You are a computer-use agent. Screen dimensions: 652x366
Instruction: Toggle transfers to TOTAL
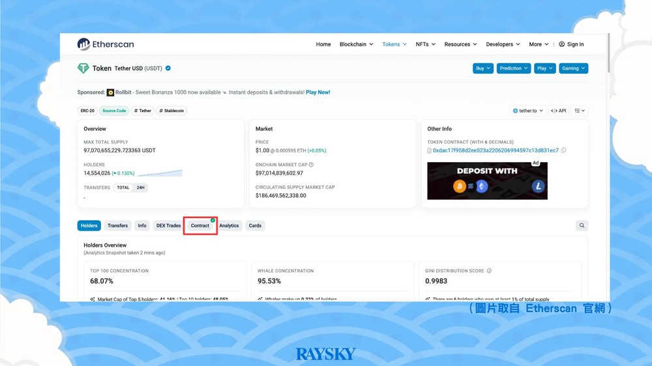tap(123, 188)
